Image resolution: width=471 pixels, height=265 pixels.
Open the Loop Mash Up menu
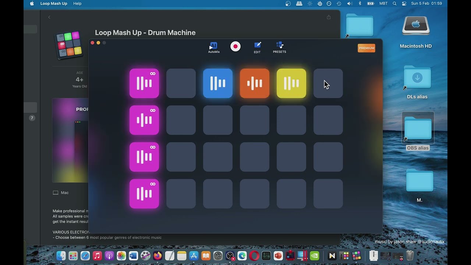coord(54,3)
